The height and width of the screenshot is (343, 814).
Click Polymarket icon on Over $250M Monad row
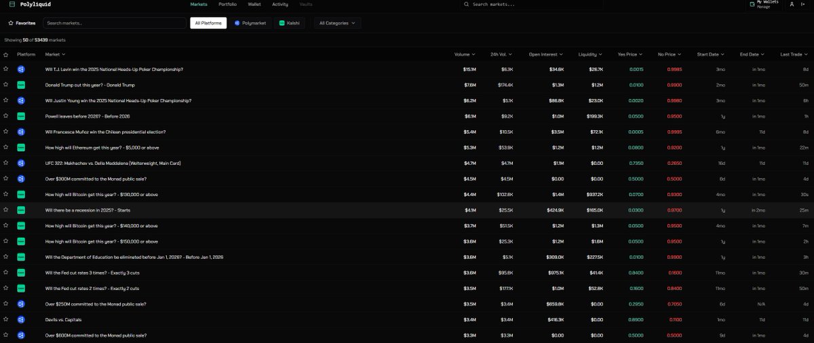tap(21, 304)
